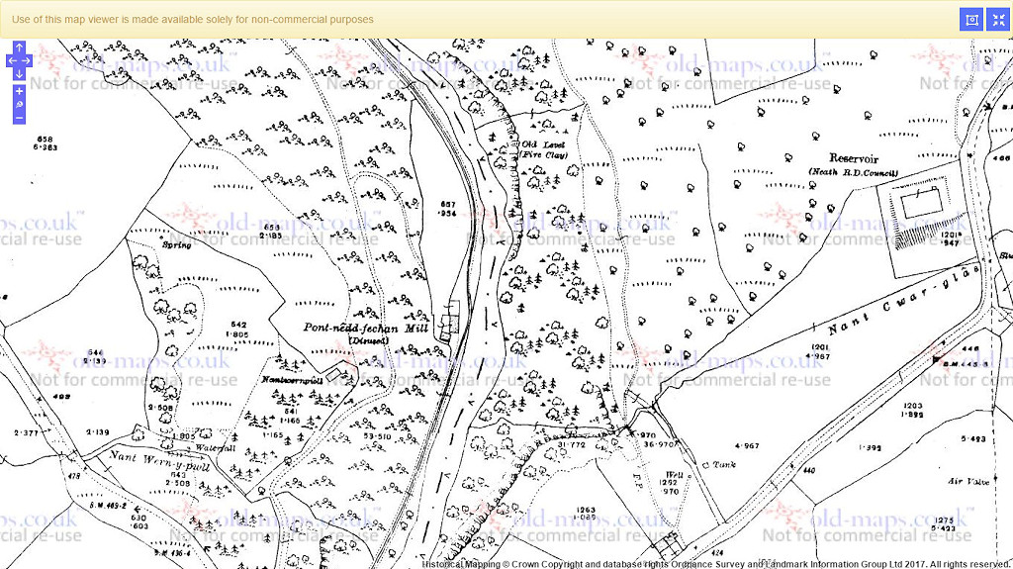The width and height of the screenshot is (1013, 569).
Task: Click the 'Waterfall' map label
Action: click(x=215, y=448)
